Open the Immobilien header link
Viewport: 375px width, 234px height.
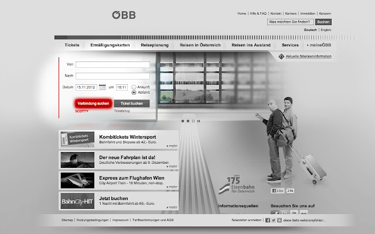point(308,13)
